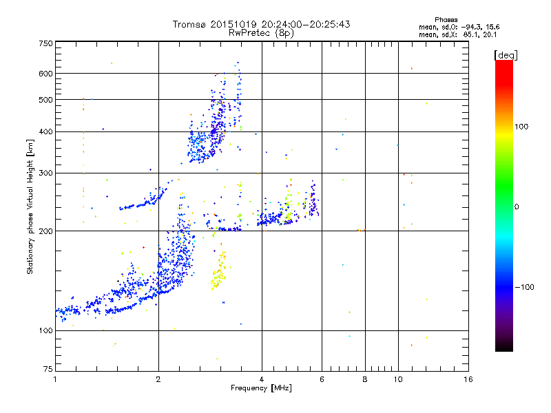Click the 'Frequency [MHz]' axis label
The height and width of the screenshot is (413, 551).
coord(261,388)
